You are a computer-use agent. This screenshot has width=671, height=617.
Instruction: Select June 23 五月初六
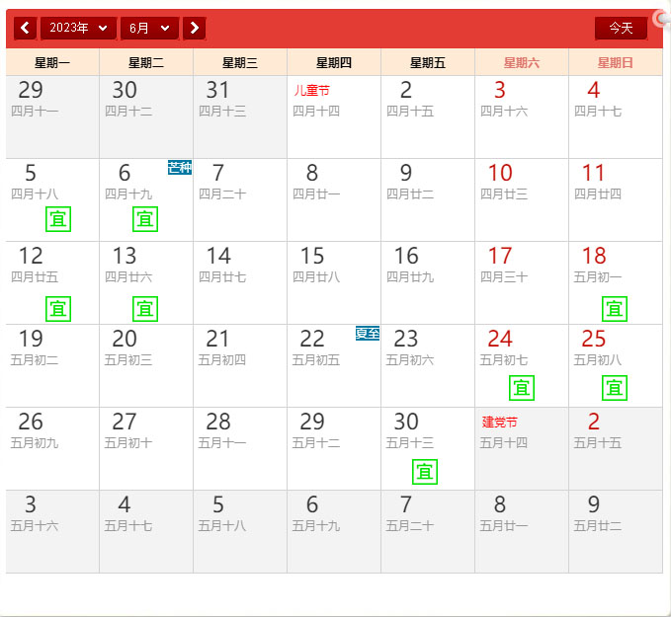[x=428, y=366]
